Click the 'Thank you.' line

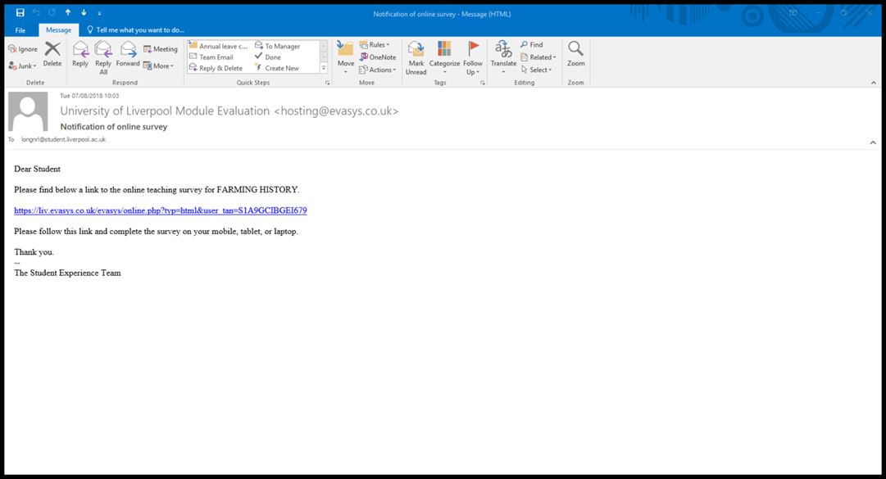[x=34, y=252]
